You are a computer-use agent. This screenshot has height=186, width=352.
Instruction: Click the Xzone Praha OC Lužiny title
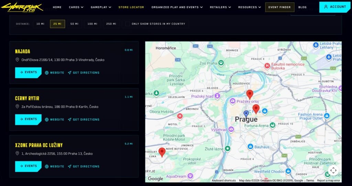point(39,145)
